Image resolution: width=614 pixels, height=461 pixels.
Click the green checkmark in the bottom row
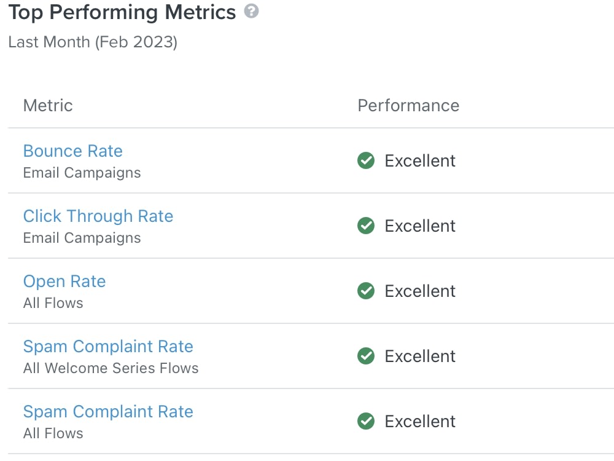point(365,421)
